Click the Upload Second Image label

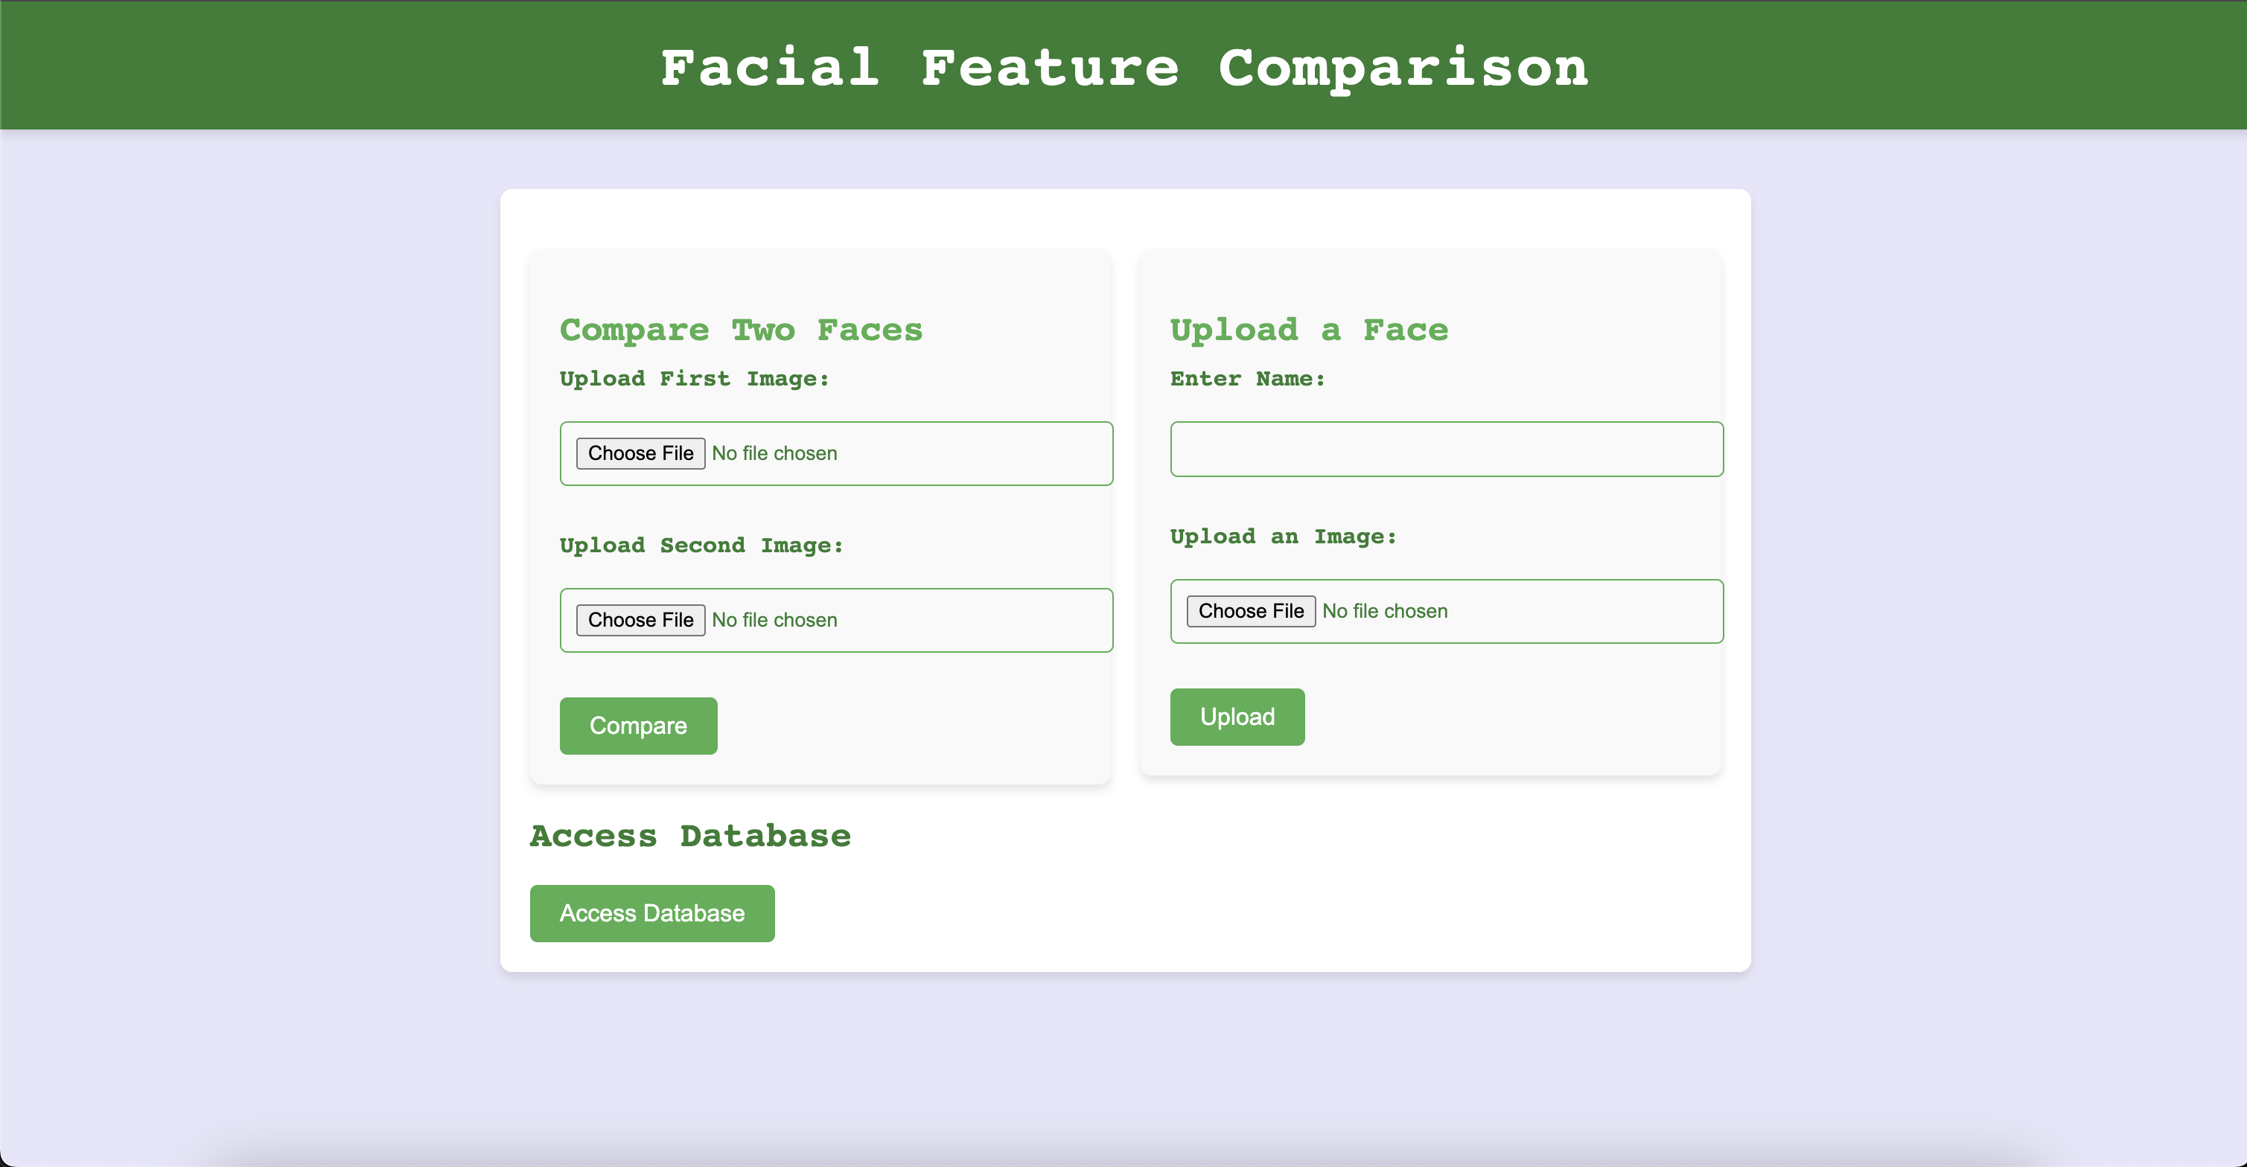701,545
